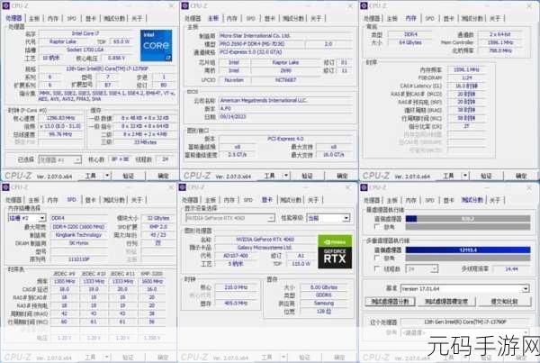Click the 测试处理器分数 button
This screenshot has width=540, height=363.
click(390, 301)
